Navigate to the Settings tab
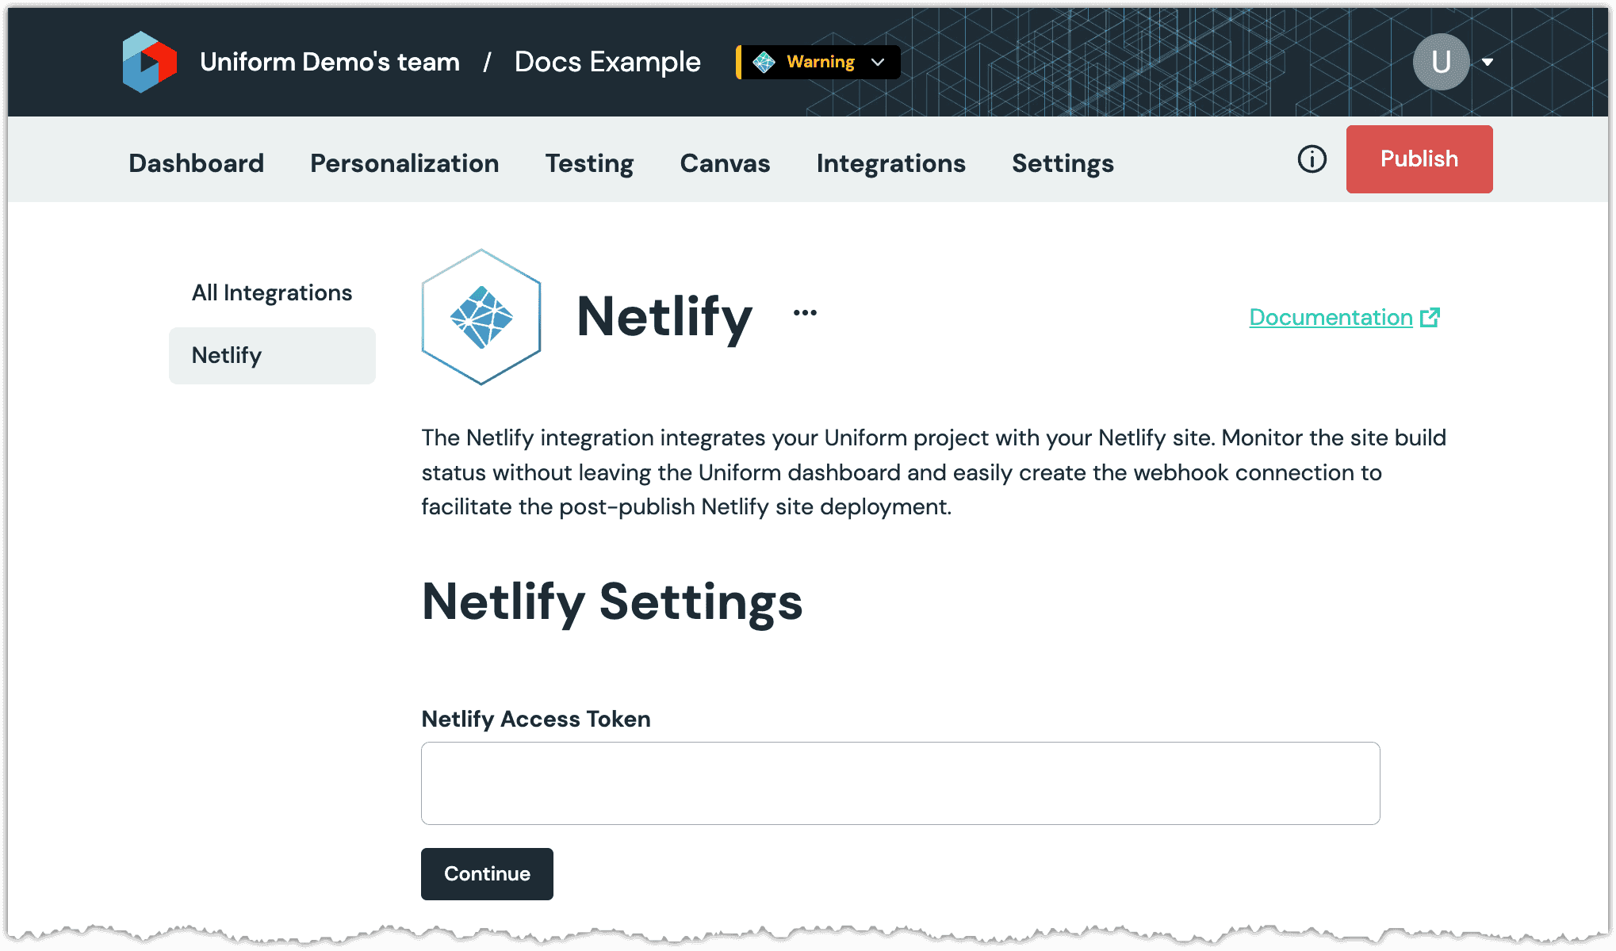The image size is (1616, 951). pos(1063,163)
